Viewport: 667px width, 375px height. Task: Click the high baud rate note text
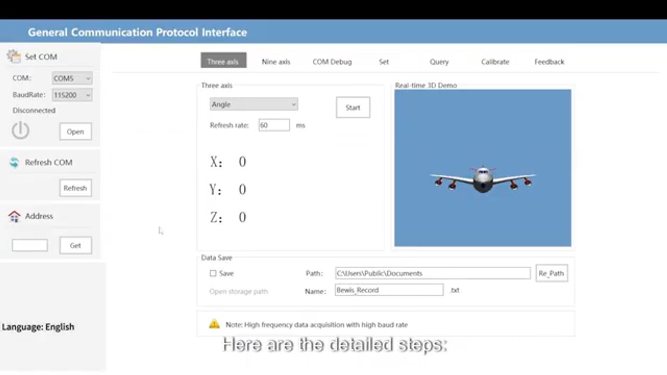coord(316,324)
